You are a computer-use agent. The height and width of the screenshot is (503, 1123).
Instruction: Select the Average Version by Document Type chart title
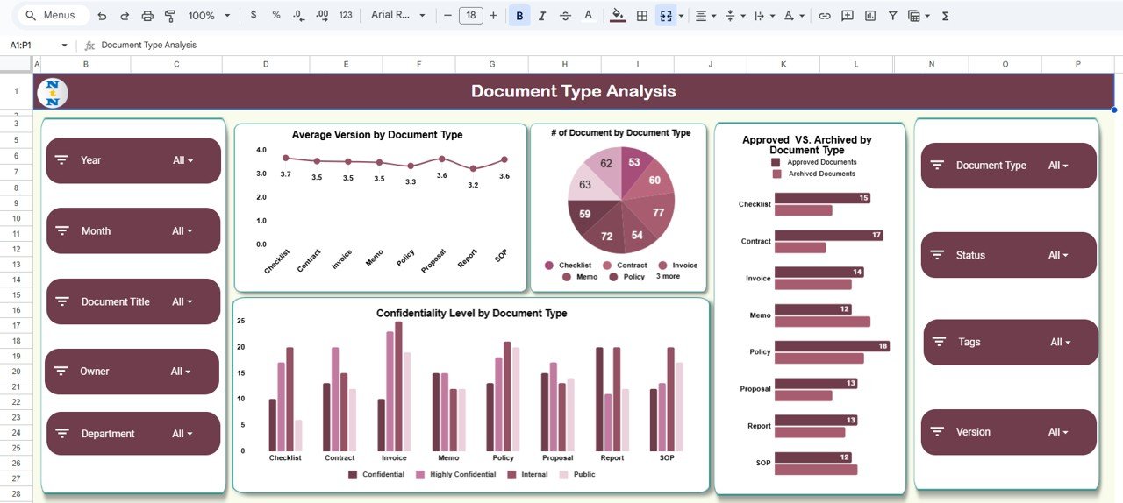point(377,135)
